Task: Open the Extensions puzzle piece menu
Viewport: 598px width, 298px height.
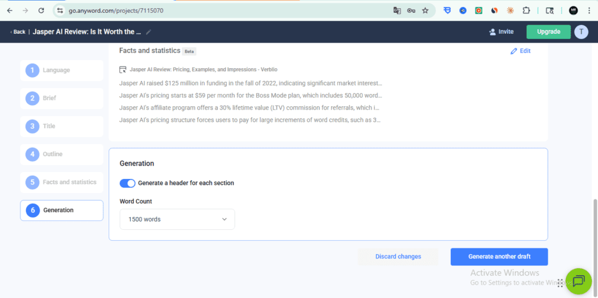Action: [526, 10]
